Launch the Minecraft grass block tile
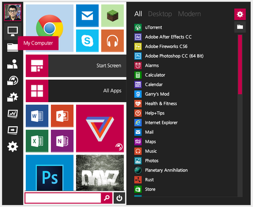253x207 pixels. [x=113, y=16]
